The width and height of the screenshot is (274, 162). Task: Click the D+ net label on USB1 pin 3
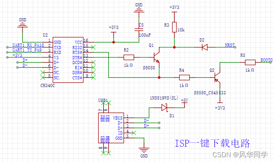(147, 126)
